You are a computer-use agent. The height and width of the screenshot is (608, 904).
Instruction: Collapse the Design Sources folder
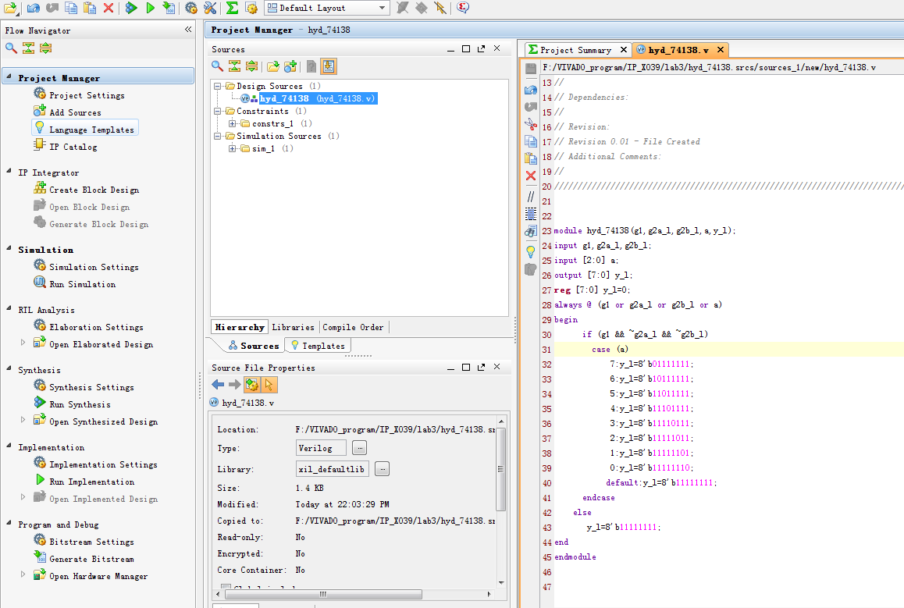click(x=219, y=86)
